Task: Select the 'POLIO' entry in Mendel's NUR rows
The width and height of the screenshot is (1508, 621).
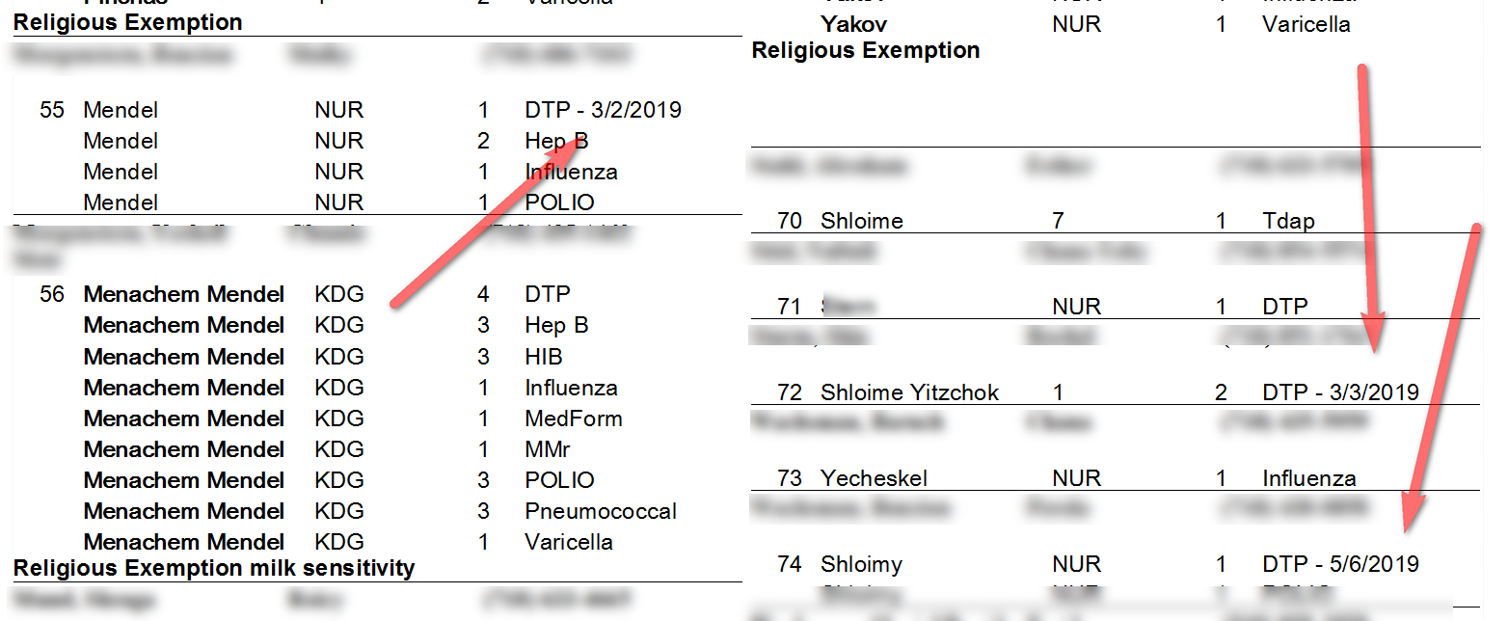Action: click(559, 202)
